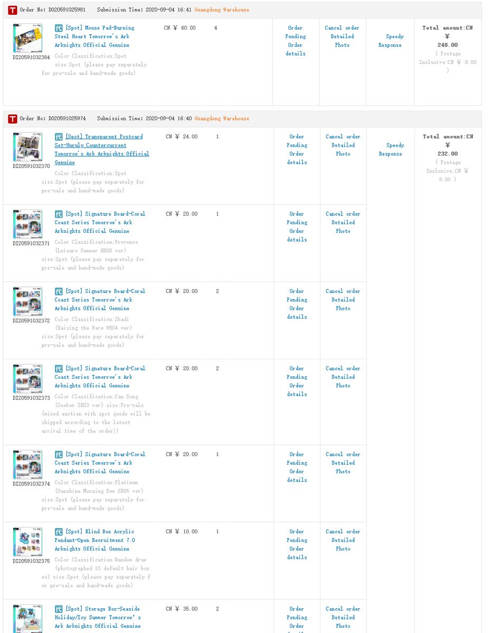Click the CN ¥ 24.00 price
The width and height of the screenshot is (490, 633).
pyautogui.click(x=182, y=137)
